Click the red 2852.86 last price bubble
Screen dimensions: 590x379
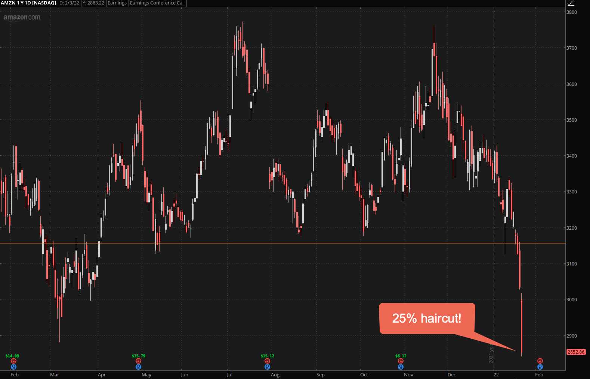(576, 352)
